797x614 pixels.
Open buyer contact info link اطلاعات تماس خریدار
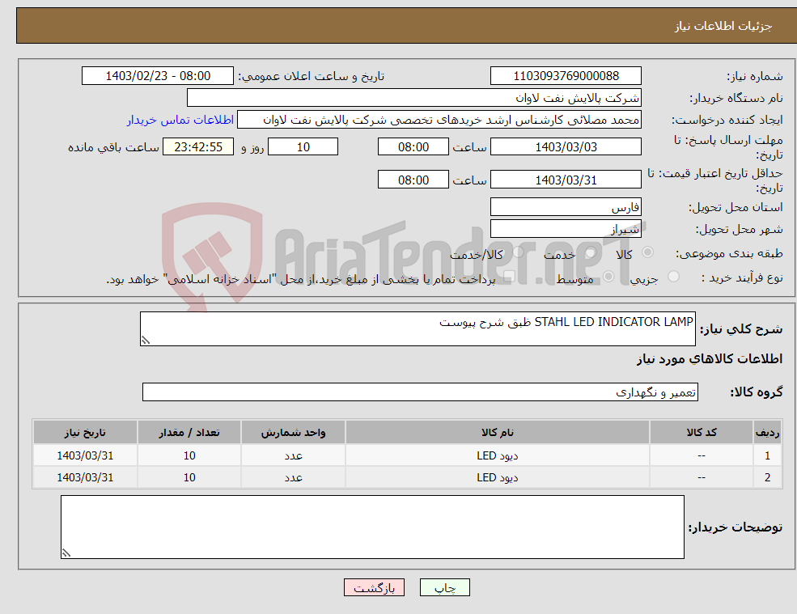coord(180,120)
